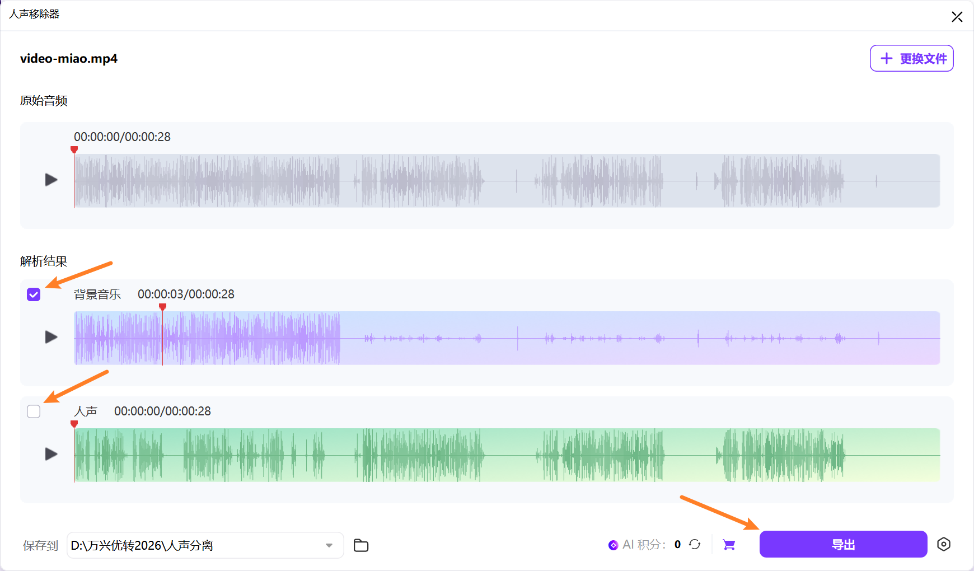Click the red playhead on original audio
Image resolution: width=974 pixels, height=571 pixels.
[x=74, y=150]
